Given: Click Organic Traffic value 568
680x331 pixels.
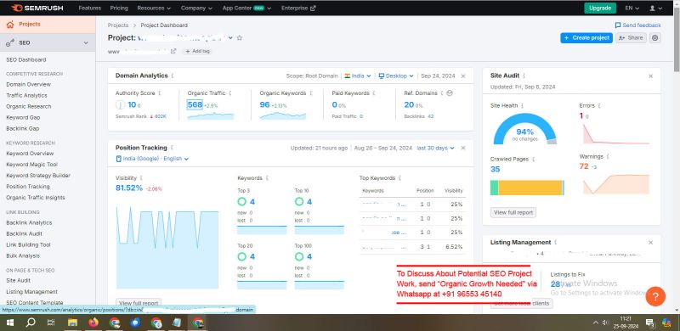Looking at the screenshot, I should pos(195,104).
